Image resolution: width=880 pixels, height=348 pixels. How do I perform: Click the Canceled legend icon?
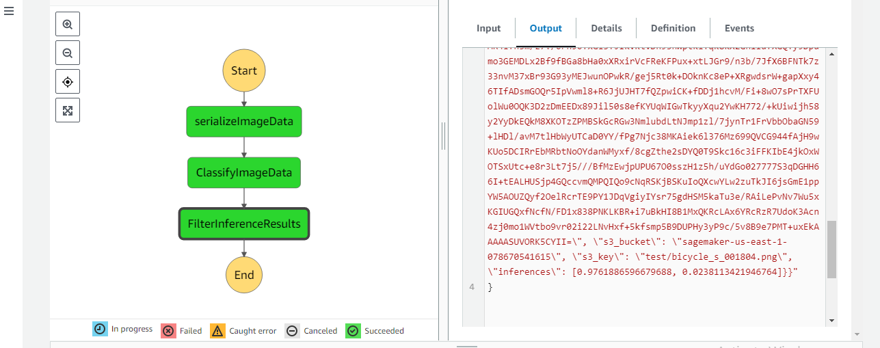tap(292, 331)
